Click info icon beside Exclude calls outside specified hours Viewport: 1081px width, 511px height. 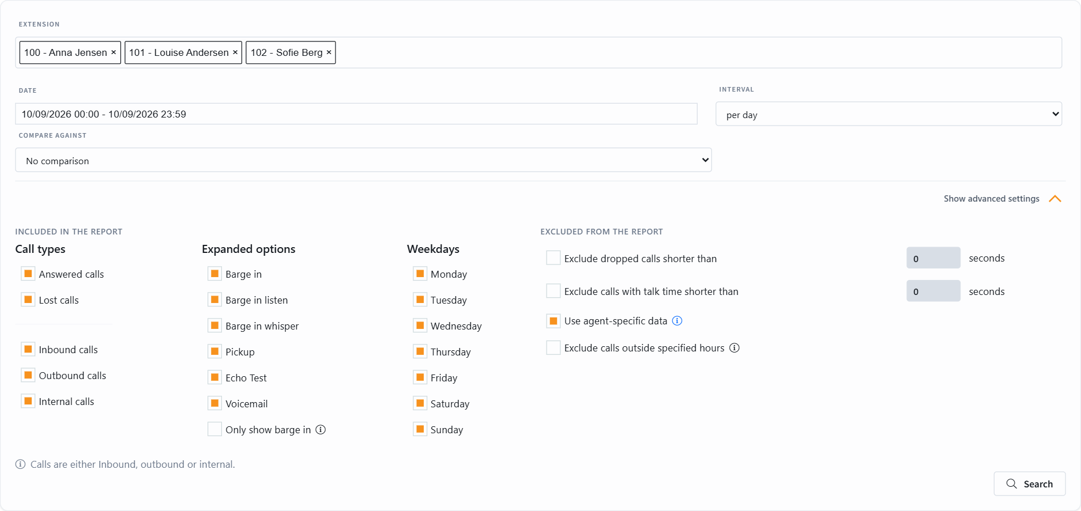pyautogui.click(x=735, y=348)
